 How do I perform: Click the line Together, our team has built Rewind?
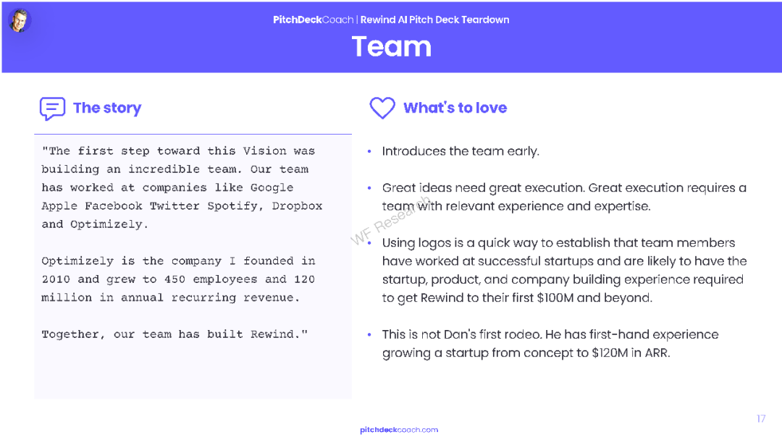click(x=175, y=334)
